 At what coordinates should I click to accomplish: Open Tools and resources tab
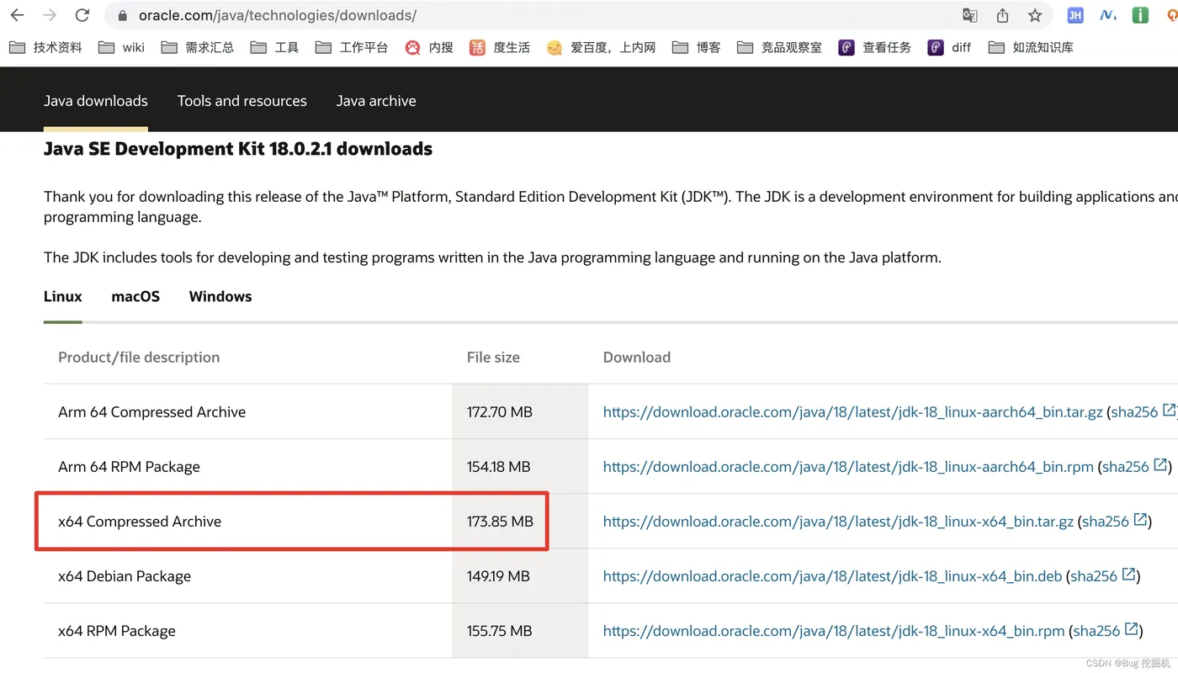click(242, 101)
